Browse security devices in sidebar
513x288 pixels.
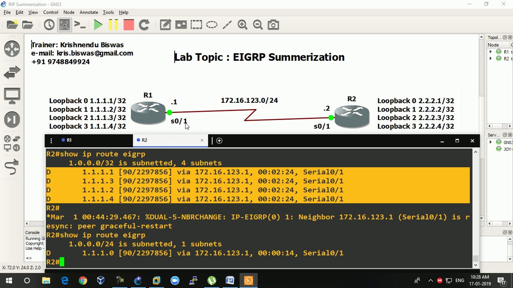coord(12,120)
